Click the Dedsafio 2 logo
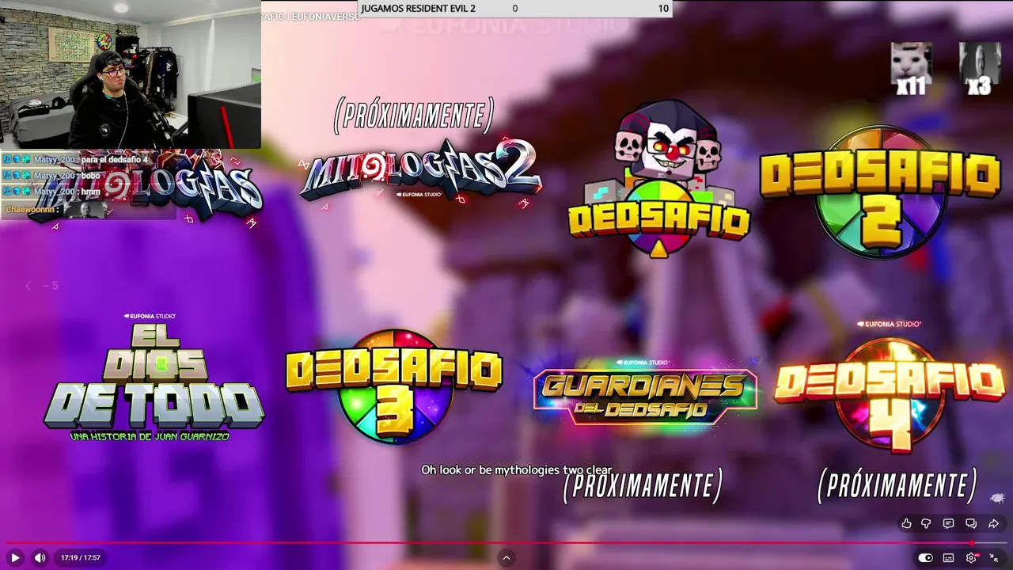The height and width of the screenshot is (570, 1013). click(879, 192)
